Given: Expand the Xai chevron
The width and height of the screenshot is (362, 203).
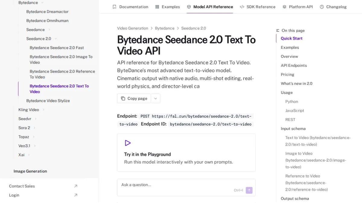Looking at the screenshot, I should [29, 155].
